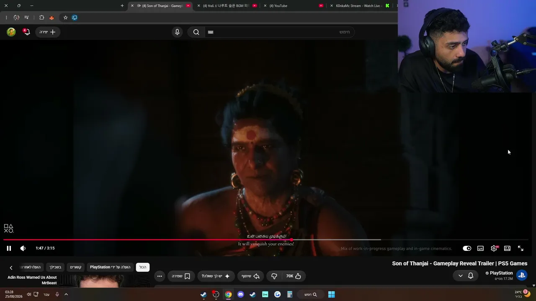This screenshot has width=536, height=301.
Task: Select the 'בשבילך' filter chip
Action: 55,267
